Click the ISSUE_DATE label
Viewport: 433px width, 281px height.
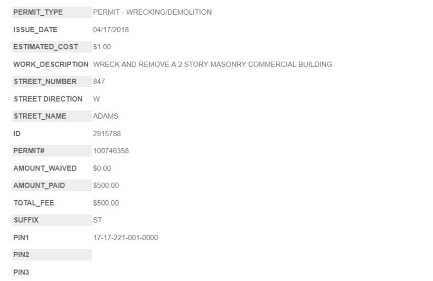(x=35, y=30)
